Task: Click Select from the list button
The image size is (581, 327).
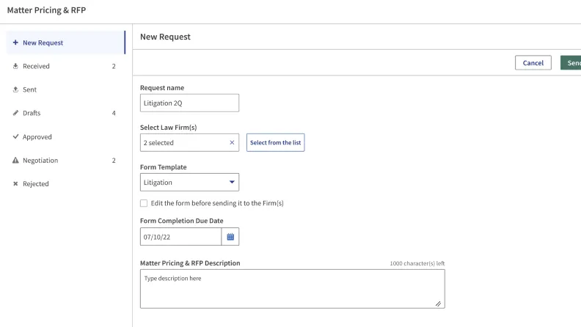Action: pyautogui.click(x=275, y=143)
